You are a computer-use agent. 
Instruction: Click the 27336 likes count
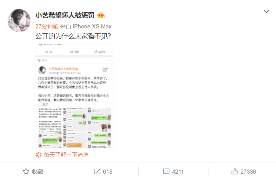pos(248,171)
